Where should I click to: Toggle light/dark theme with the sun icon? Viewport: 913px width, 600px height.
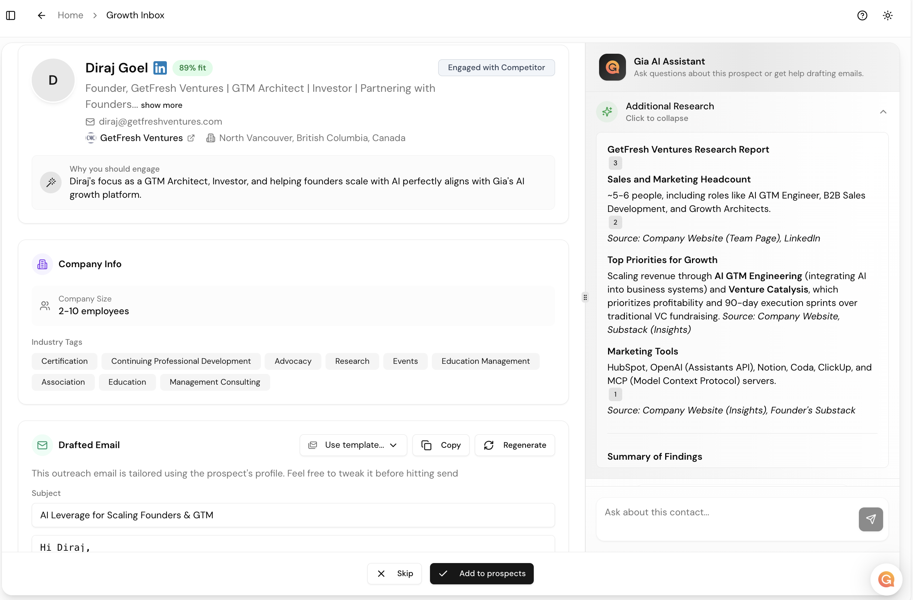coord(888,15)
